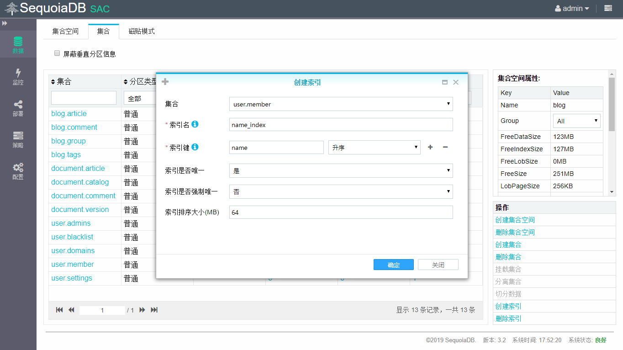Go to next page in pagination

click(142, 310)
